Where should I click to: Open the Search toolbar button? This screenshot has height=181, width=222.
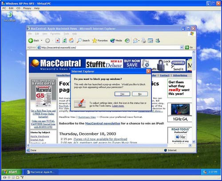(x=83, y=40)
